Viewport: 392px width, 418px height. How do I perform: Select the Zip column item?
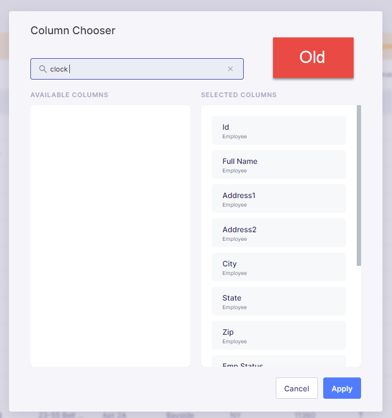click(x=279, y=335)
